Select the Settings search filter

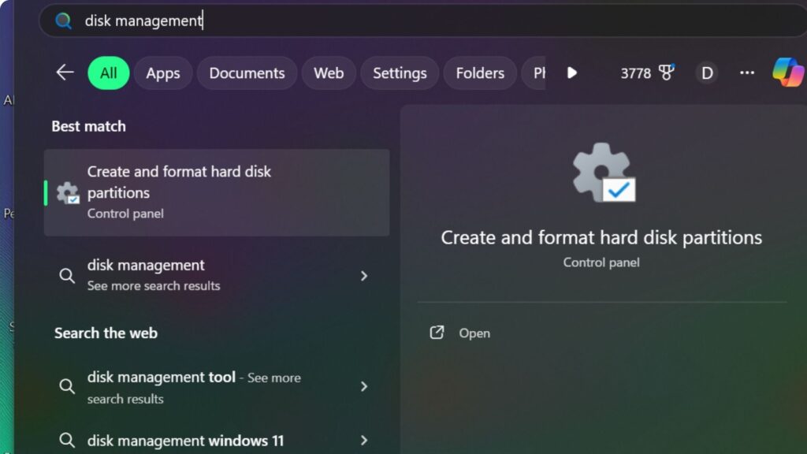(400, 73)
